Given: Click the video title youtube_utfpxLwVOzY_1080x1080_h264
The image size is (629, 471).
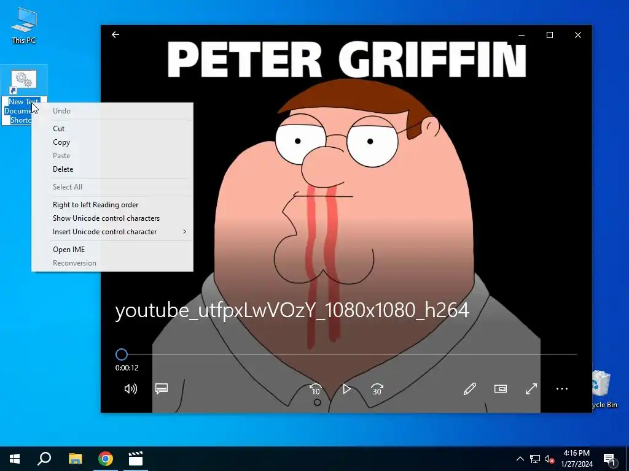Looking at the screenshot, I should pos(292,311).
